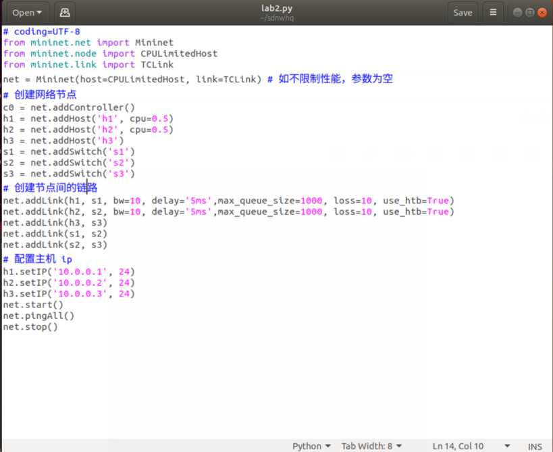Open the Python language selector
553x452 pixels.
coord(311,446)
